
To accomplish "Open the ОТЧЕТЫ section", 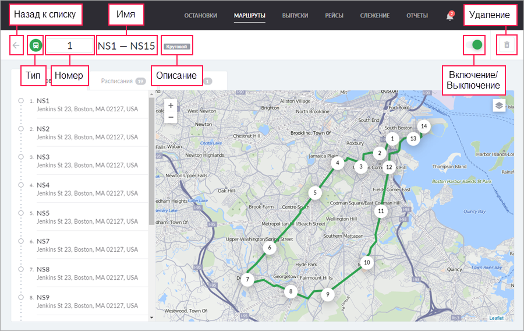I will 417,15.
